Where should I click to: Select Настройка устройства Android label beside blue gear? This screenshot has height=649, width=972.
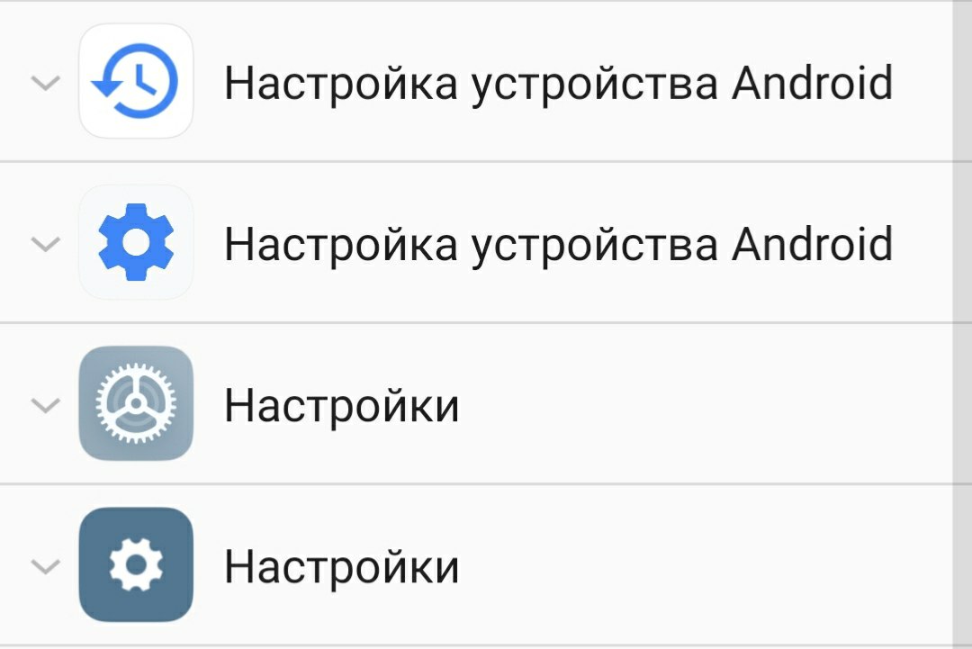point(559,245)
